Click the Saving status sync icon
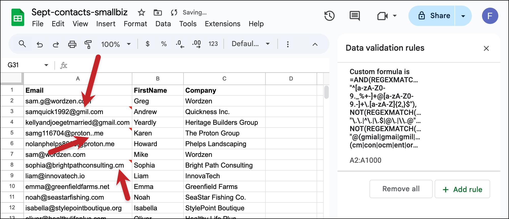 (174, 12)
